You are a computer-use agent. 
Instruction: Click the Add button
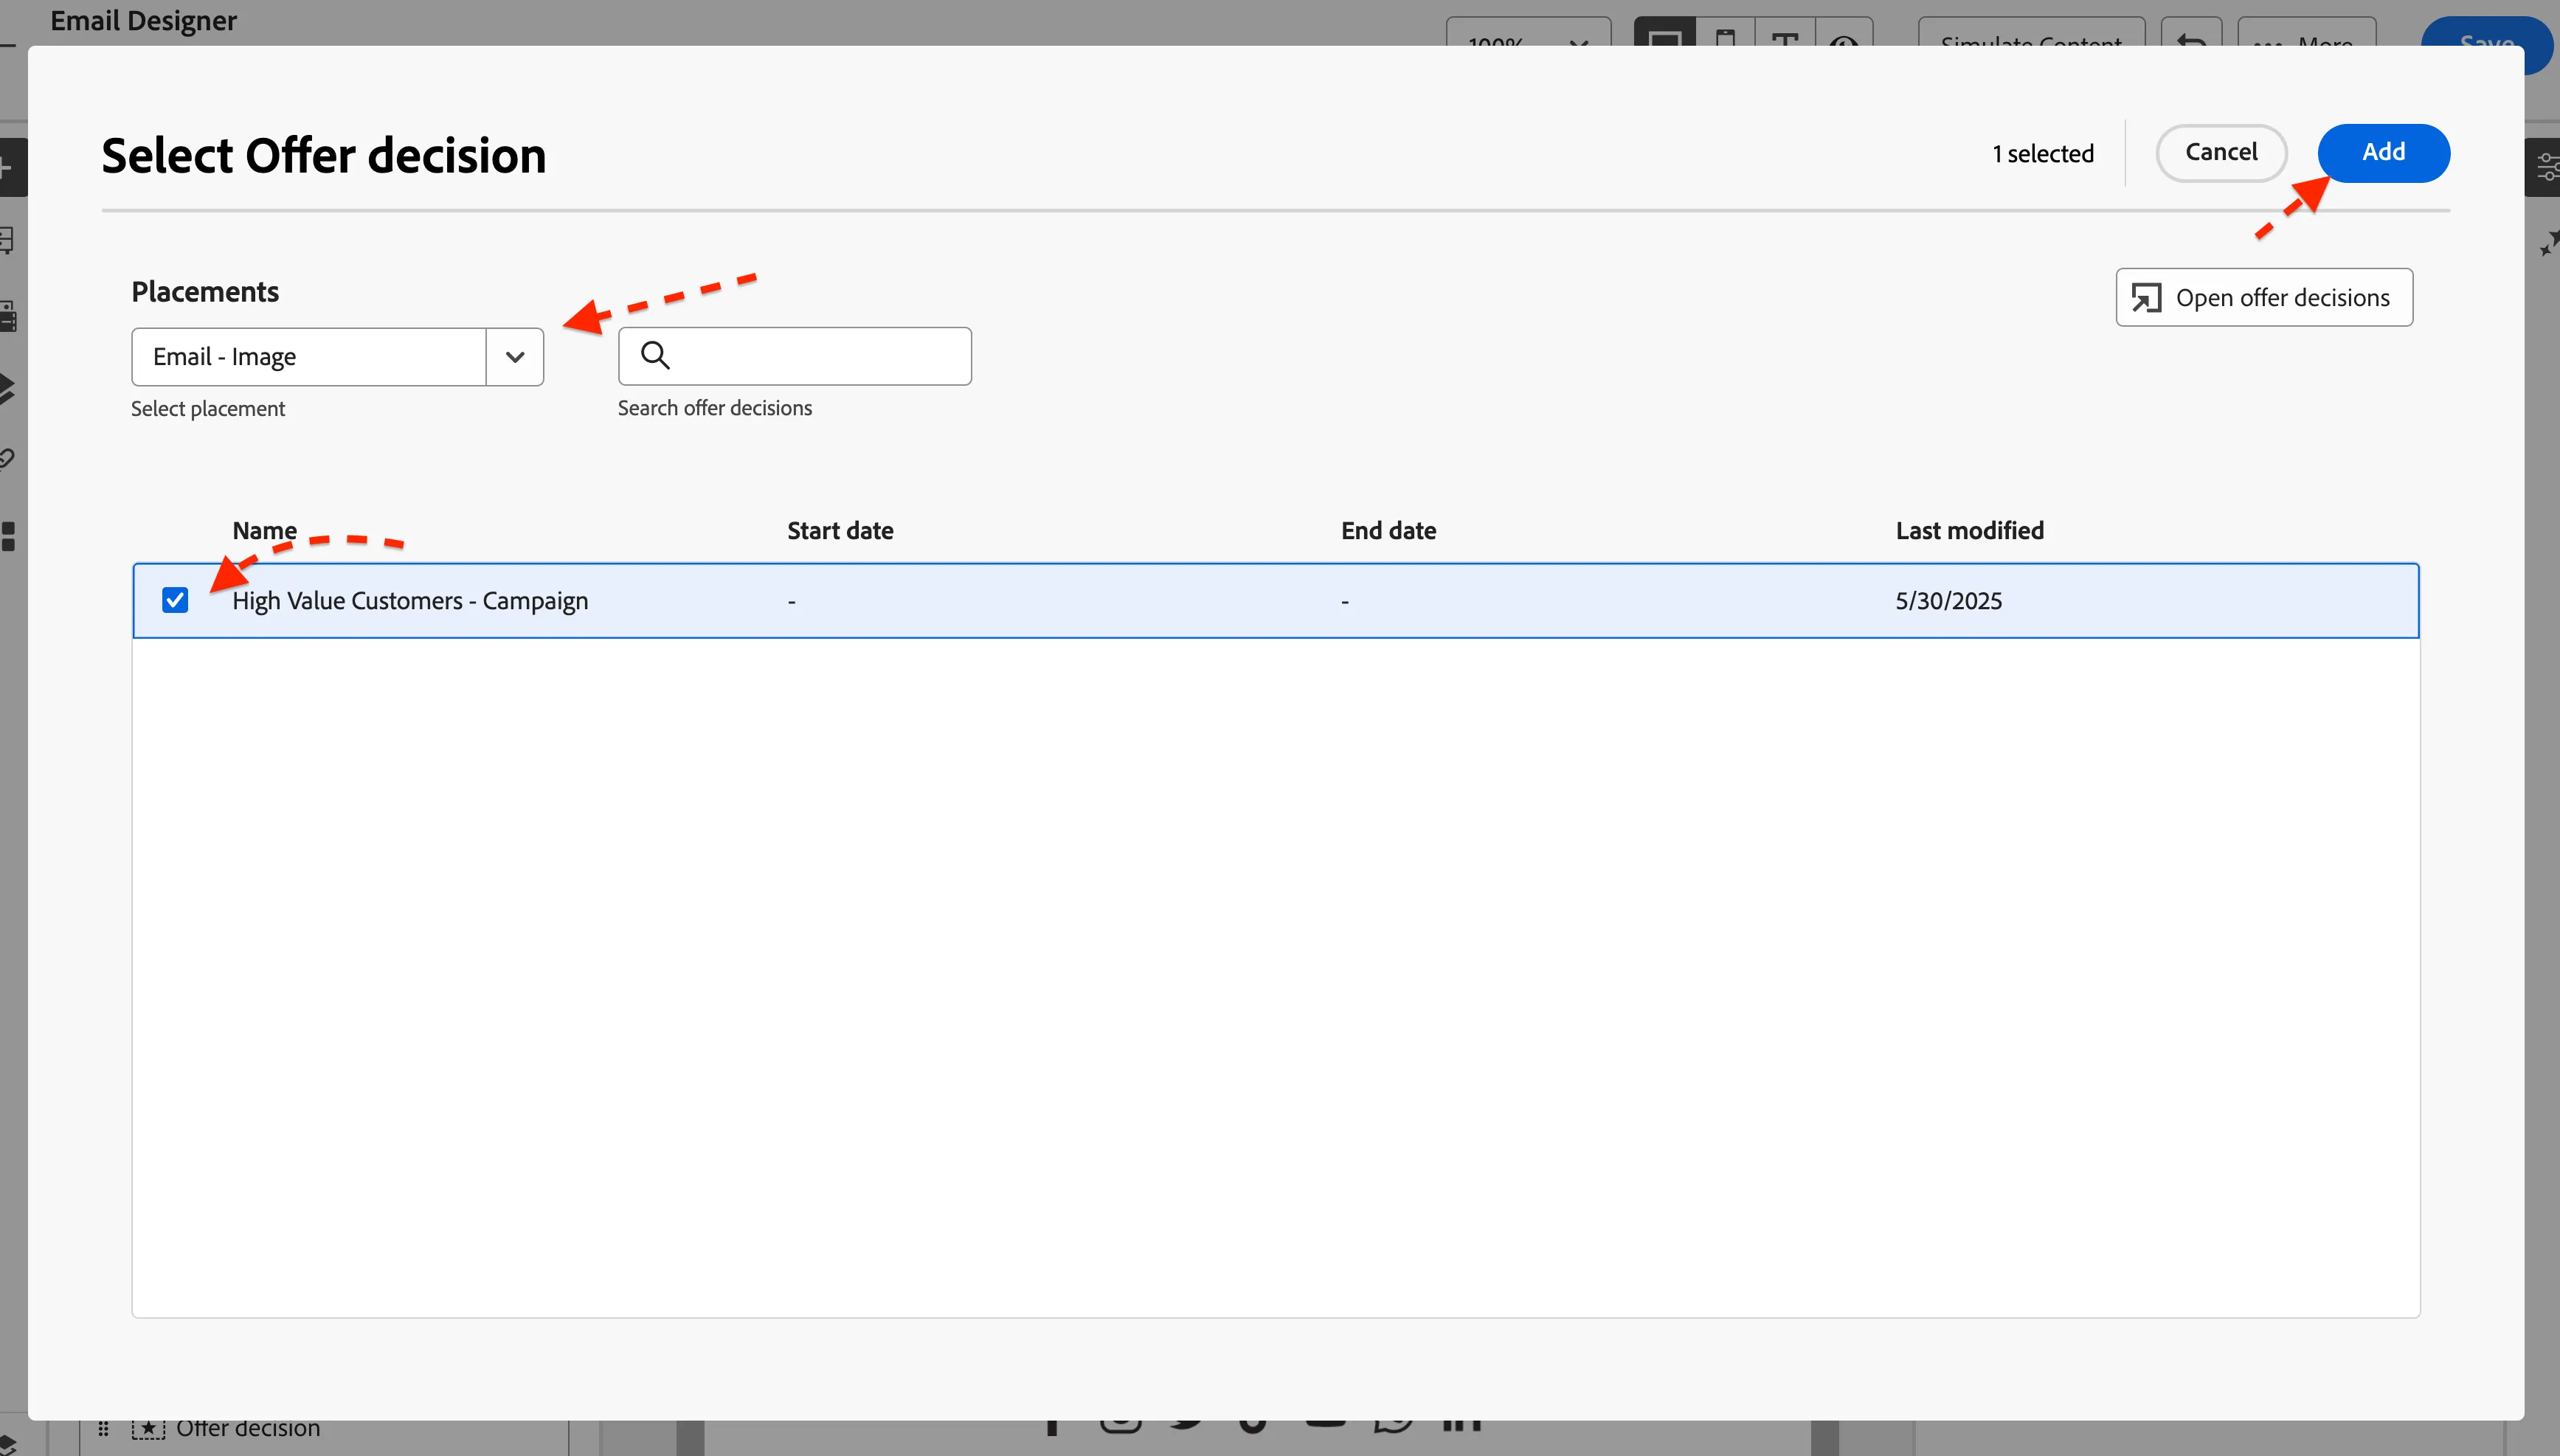tap(2383, 153)
